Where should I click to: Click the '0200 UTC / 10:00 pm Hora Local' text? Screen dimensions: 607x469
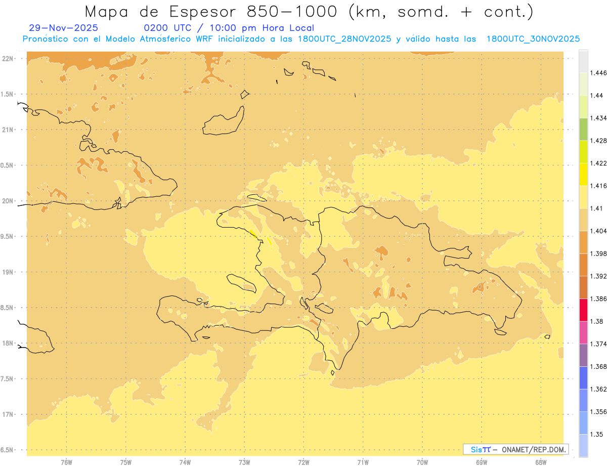point(229,28)
